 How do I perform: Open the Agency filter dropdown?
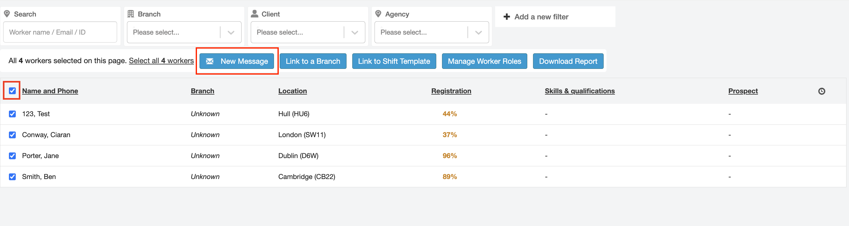(478, 32)
